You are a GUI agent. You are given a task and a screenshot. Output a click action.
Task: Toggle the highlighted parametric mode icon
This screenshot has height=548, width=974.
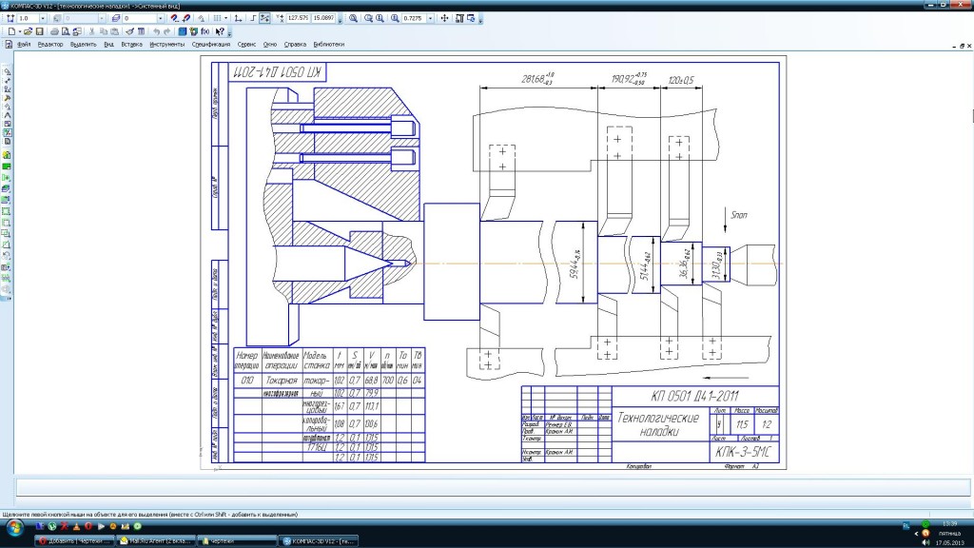click(x=264, y=18)
